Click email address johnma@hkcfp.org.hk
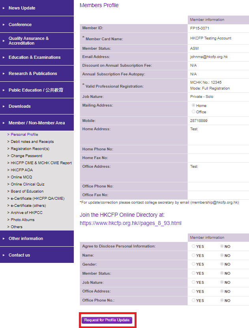This screenshot has width=249, height=328. pos(209,57)
